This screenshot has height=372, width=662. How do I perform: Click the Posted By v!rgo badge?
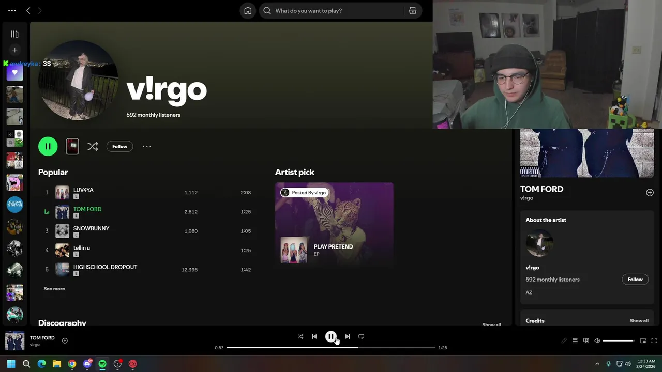(x=304, y=193)
